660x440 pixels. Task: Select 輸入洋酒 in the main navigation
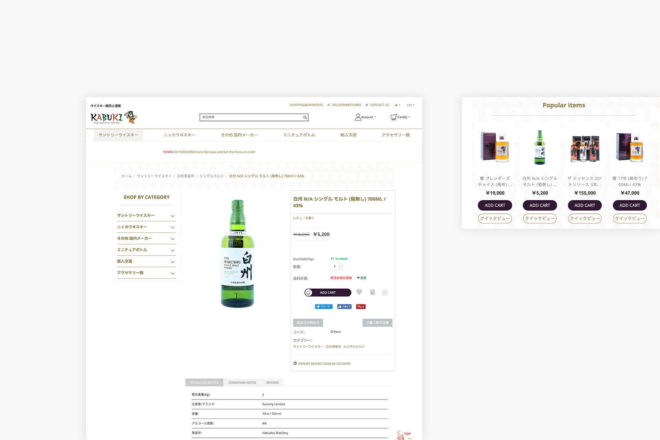tap(348, 135)
